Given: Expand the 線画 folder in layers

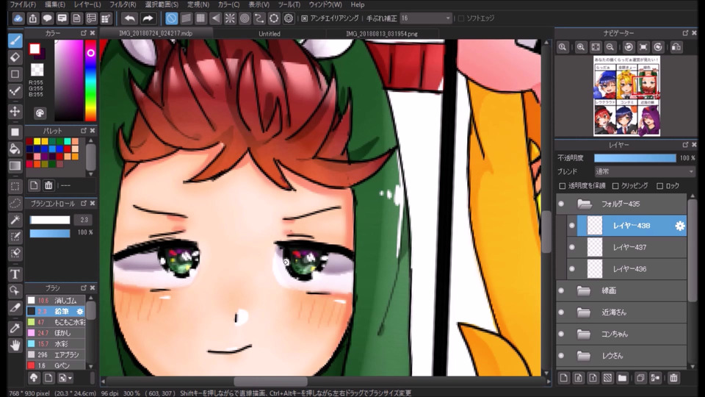Looking at the screenshot, I should (x=584, y=290).
